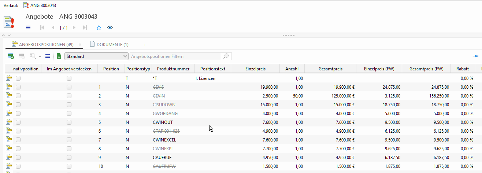Collapse the panel using the up chevron
The image size is (482, 173).
click(4, 36)
